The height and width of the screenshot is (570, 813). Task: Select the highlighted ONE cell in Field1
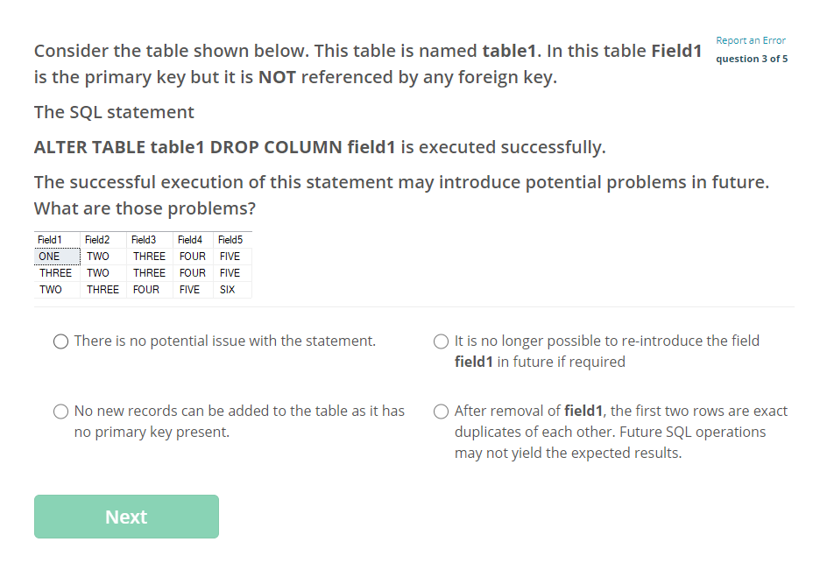coord(57,257)
